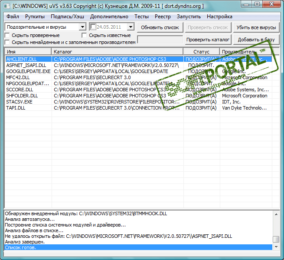The height and width of the screenshot is (260, 284).
Task: Open the Настройка menu
Action: pos(219,17)
